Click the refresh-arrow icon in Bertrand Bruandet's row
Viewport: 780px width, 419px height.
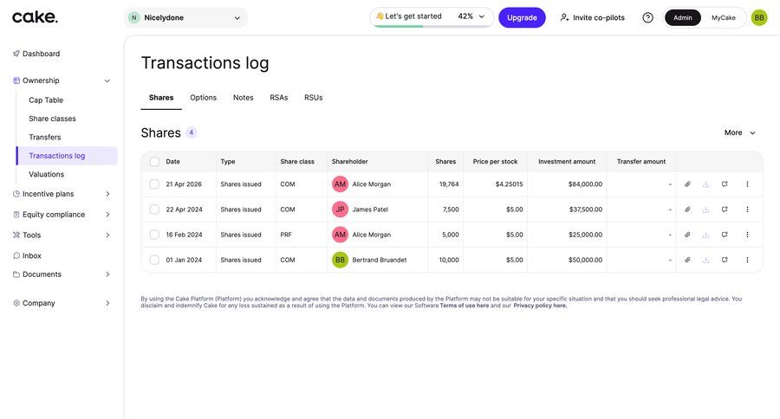(x=725, y=260)
